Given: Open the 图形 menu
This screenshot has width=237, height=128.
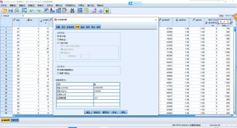Looking at the screenshot, I should (59, 6).
